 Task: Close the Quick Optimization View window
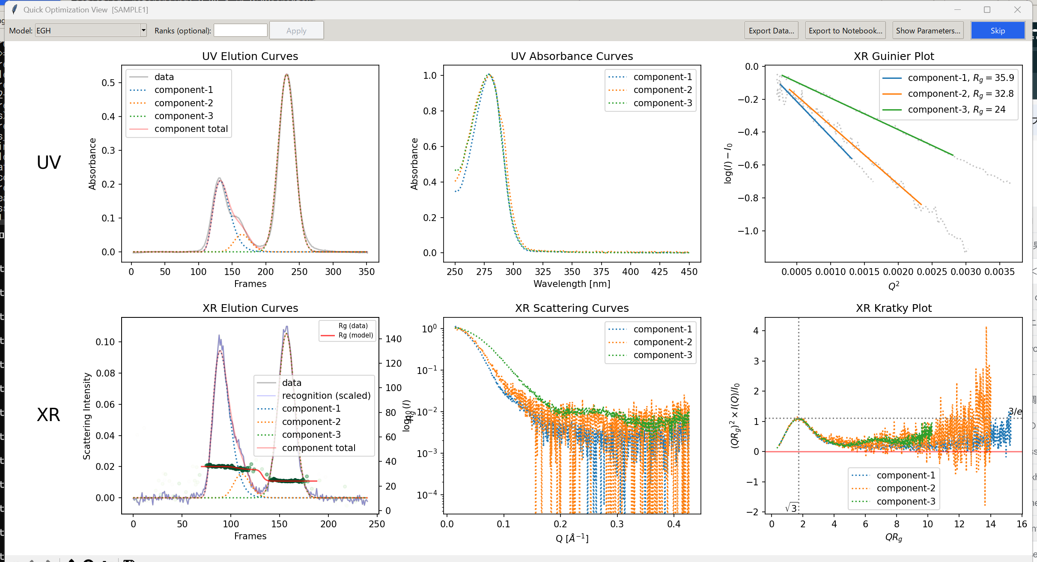pyautogui.click(x=1018, y=9)
